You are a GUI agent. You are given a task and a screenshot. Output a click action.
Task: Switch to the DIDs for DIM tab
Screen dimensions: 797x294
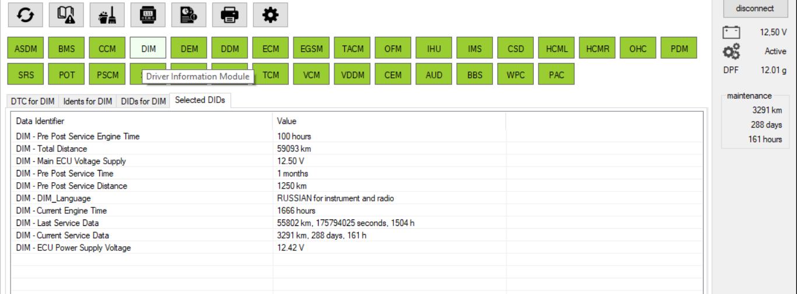[144, 101]
